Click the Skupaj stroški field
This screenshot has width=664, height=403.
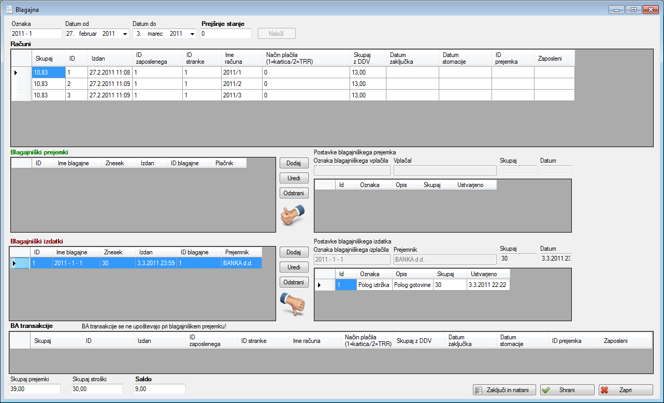[x=97, y=389]
